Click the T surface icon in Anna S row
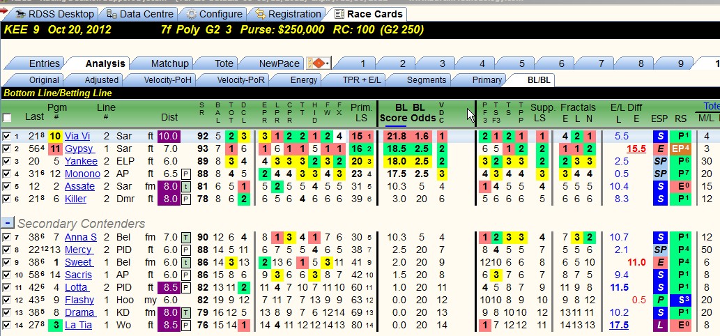This screenshot has height=336, width=720. pos(186,237)
